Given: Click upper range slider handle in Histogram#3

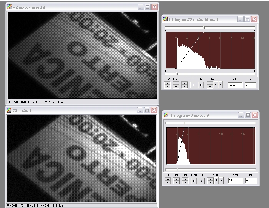Looking at the screenshot, I should [185, 123].
